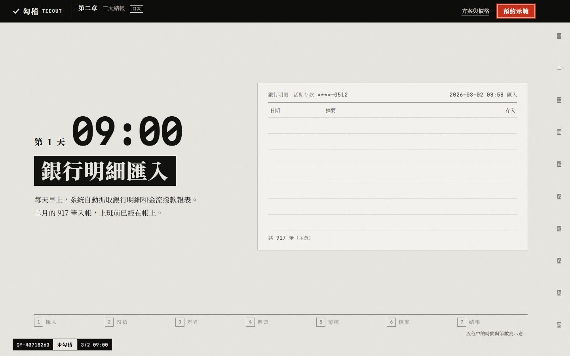The width and height of the screenshot is (570, 356).
Task: Click the 摘要 column header
Action: click(x=331, y=111)
